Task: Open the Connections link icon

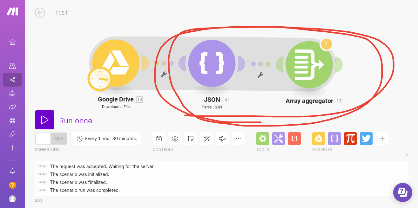Action: 12,107
